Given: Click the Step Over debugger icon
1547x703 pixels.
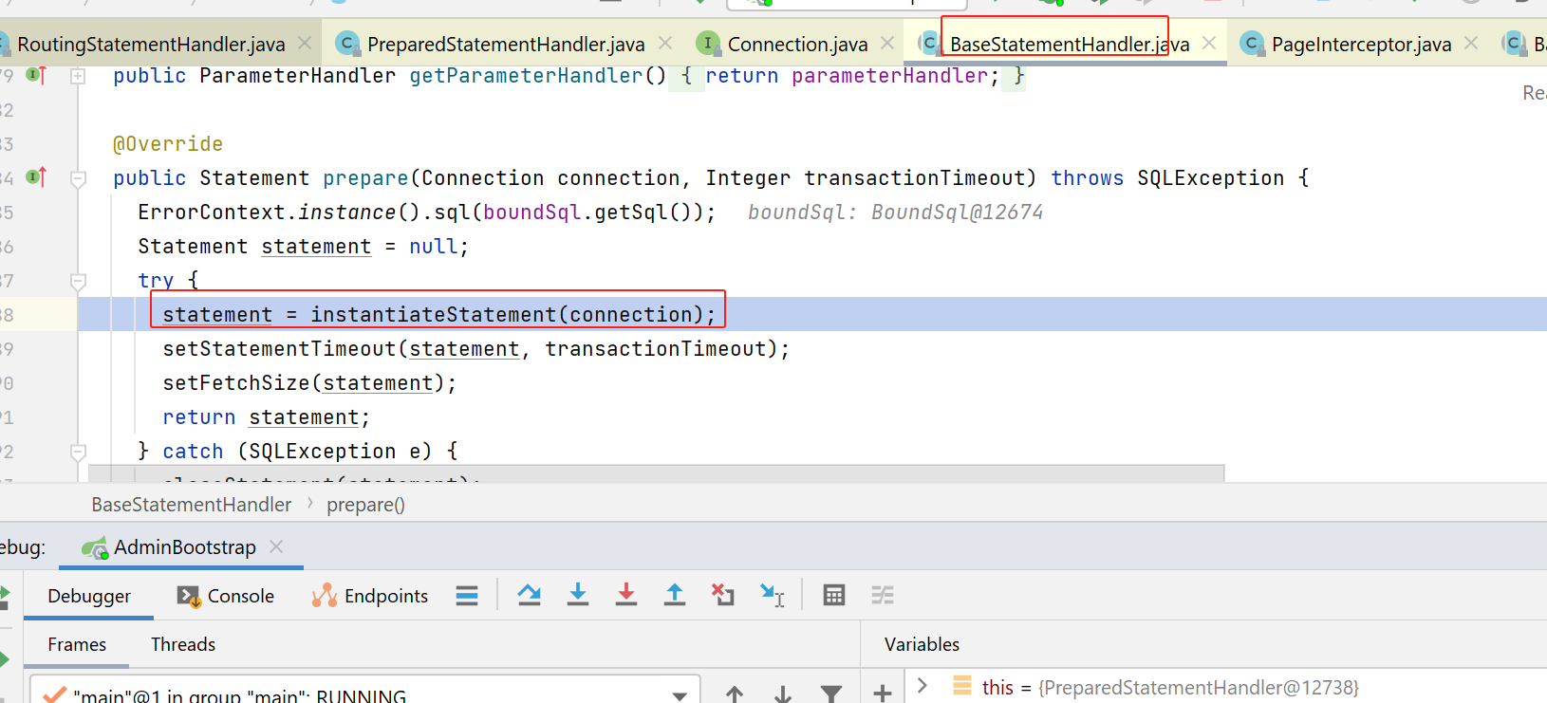Looking at the screenshot, I should 530,595.
